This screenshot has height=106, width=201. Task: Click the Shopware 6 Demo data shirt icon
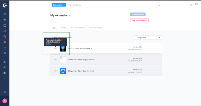(x=63, y=71)
